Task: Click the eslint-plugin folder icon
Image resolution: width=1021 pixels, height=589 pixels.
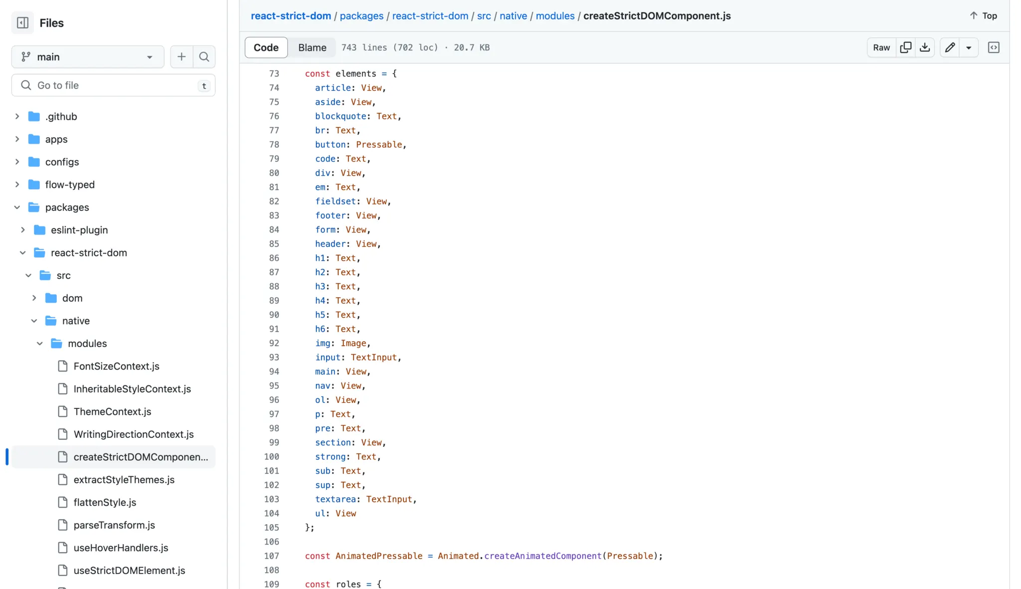Action: [39, 230]
